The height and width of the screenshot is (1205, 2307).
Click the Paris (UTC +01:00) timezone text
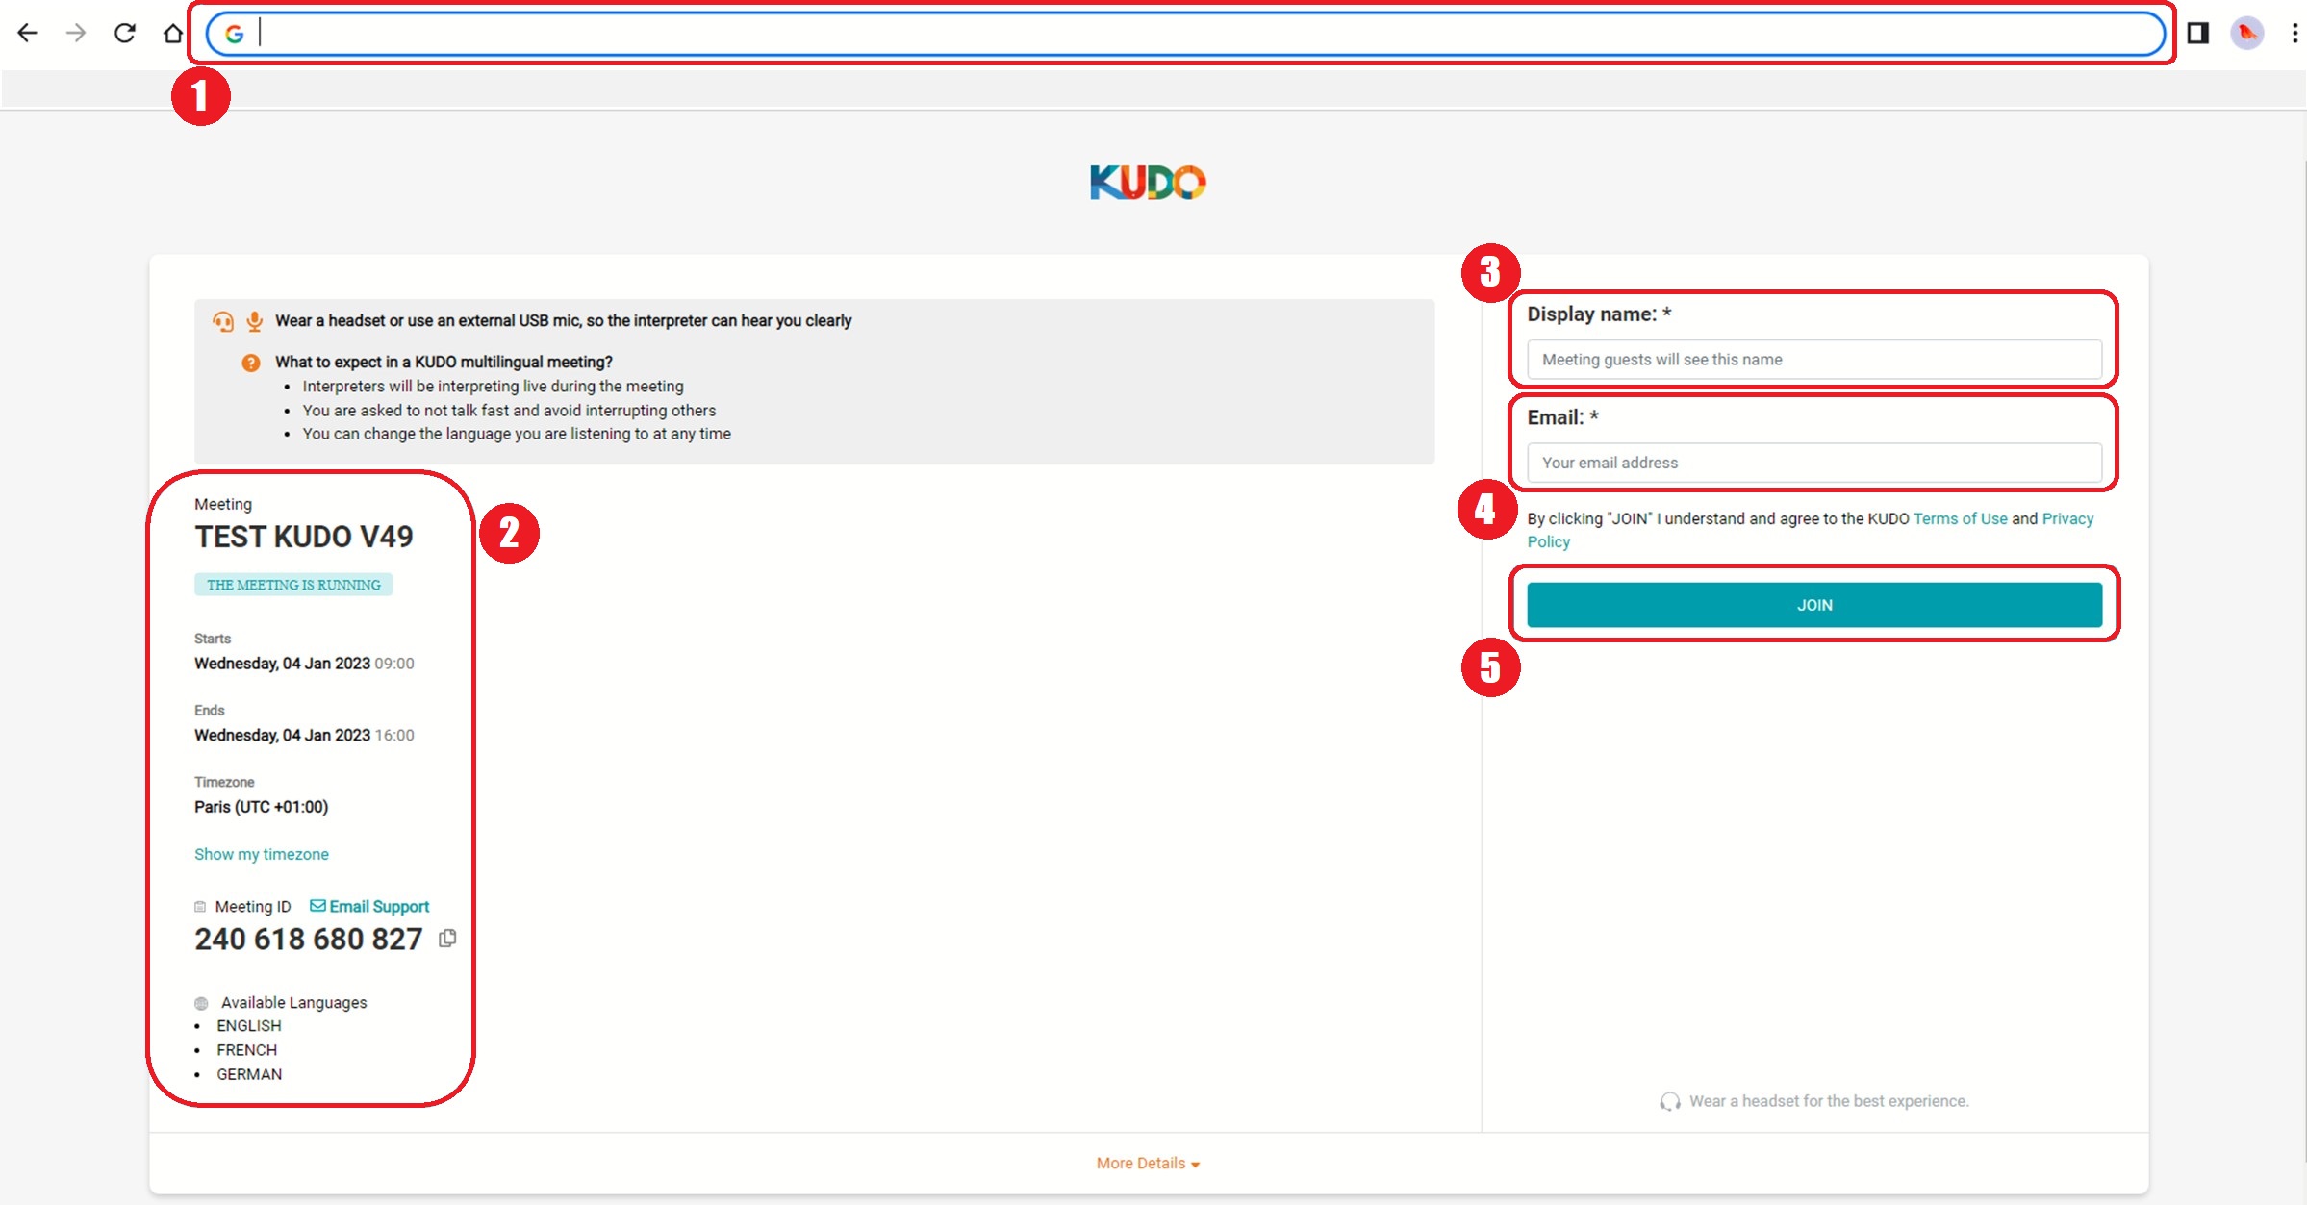tap(262, 807)
